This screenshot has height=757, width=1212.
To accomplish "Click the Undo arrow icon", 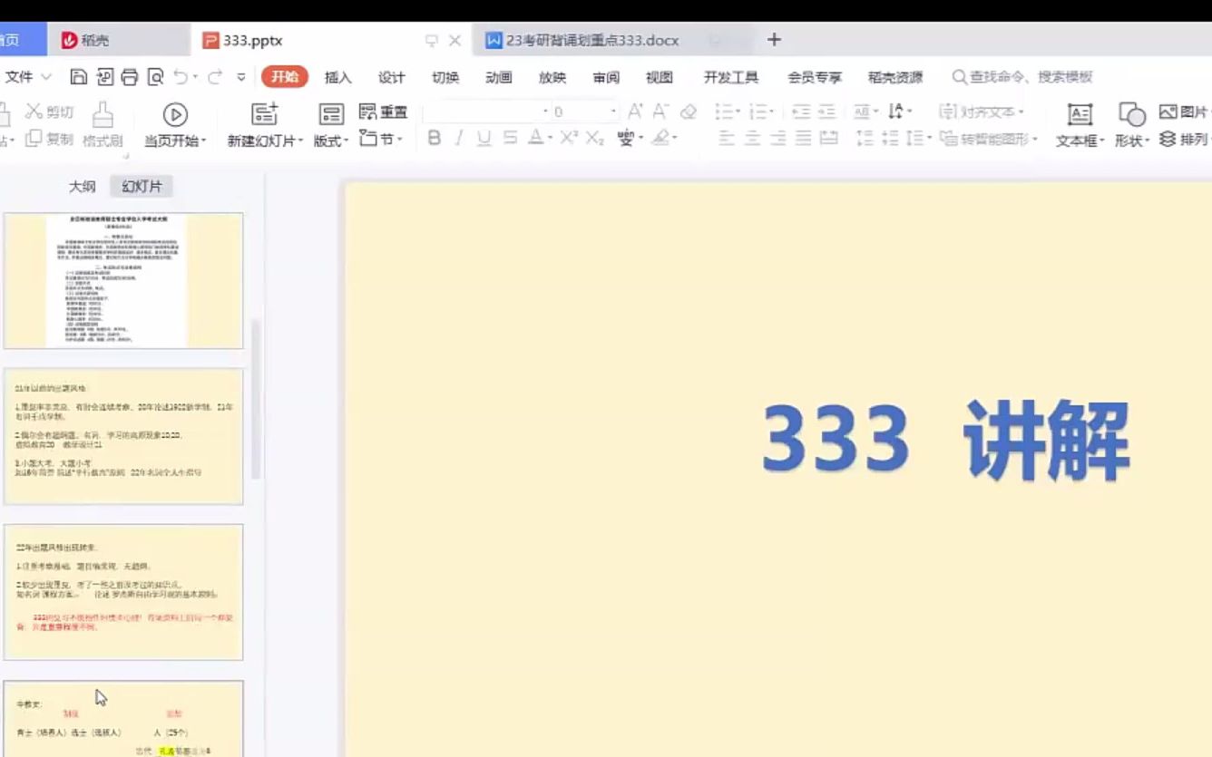I will click(181, 77).
